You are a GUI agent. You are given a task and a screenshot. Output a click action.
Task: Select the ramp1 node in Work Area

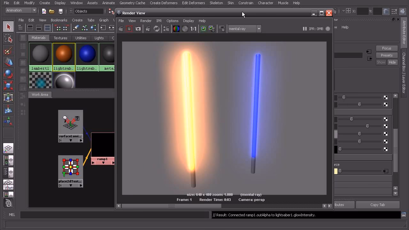point(103,148)
